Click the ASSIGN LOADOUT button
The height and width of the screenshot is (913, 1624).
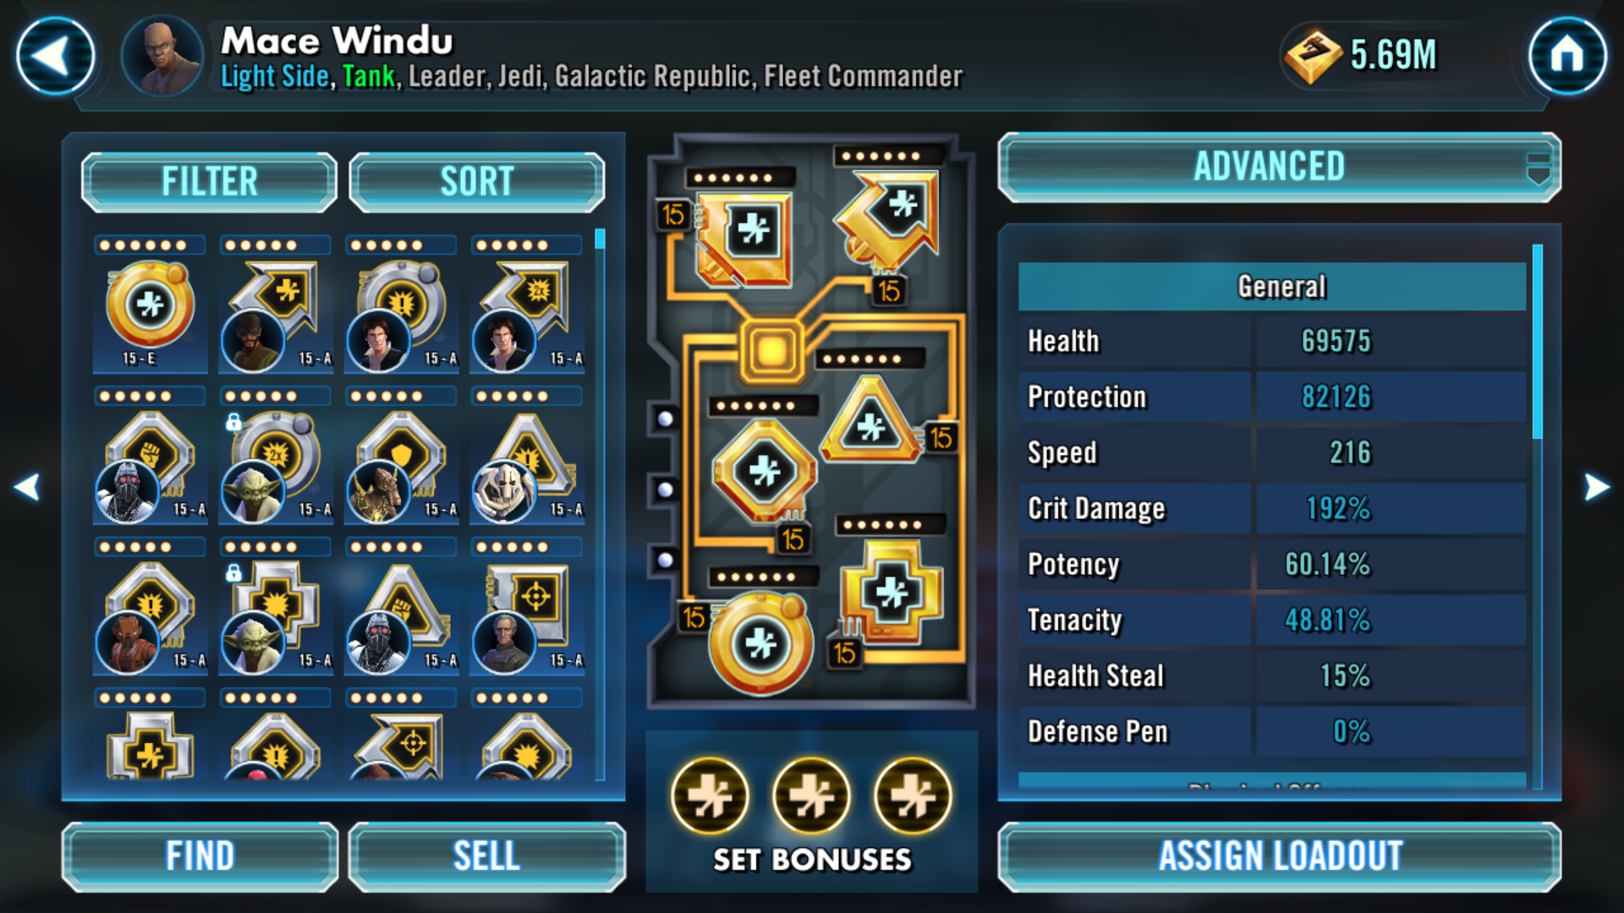(x=1280, y=856)
